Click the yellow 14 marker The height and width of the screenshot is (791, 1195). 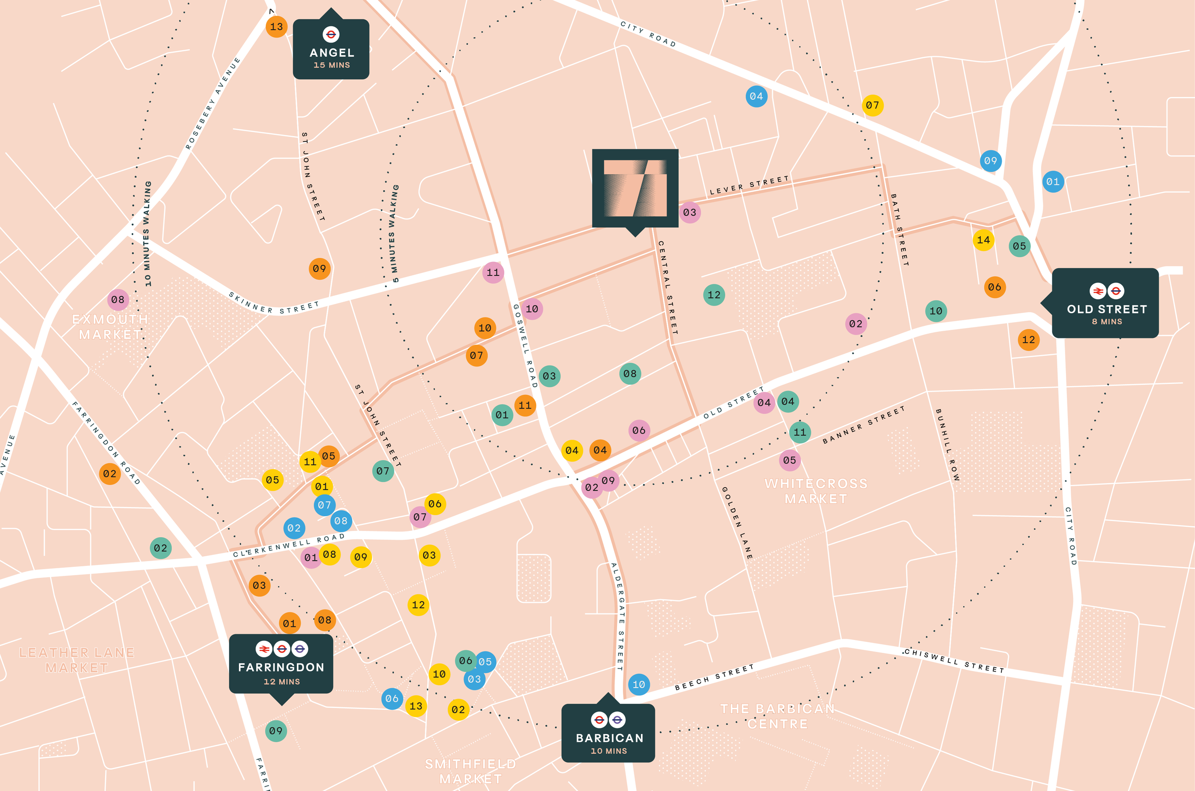click(x=983, y=240)
